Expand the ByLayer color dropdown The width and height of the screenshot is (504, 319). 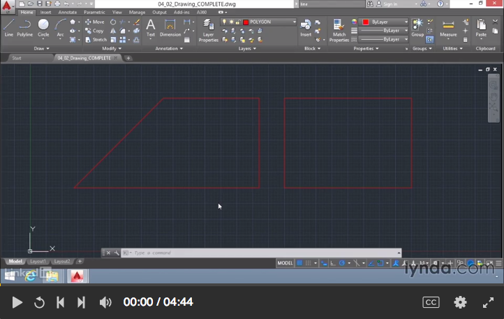coord(385,22)
